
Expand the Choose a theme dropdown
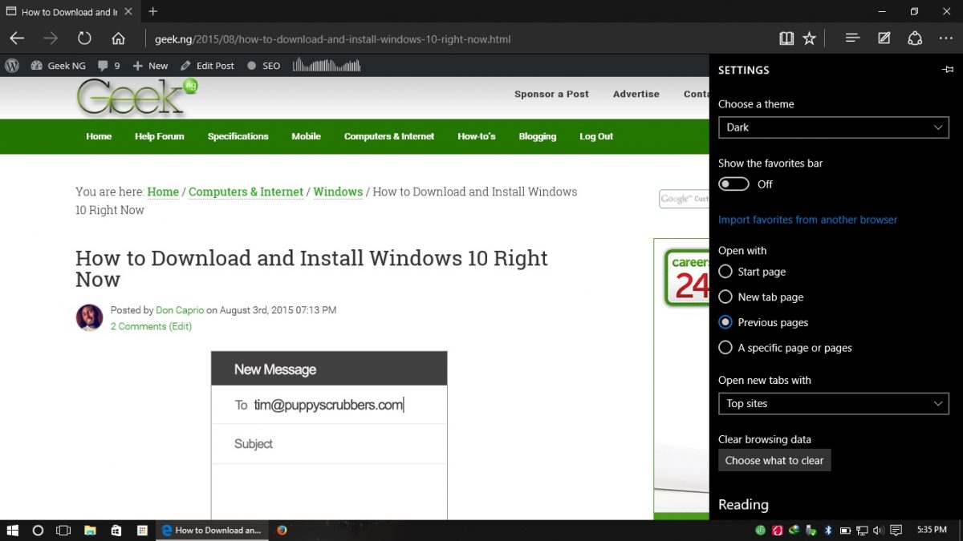point(833,127)
